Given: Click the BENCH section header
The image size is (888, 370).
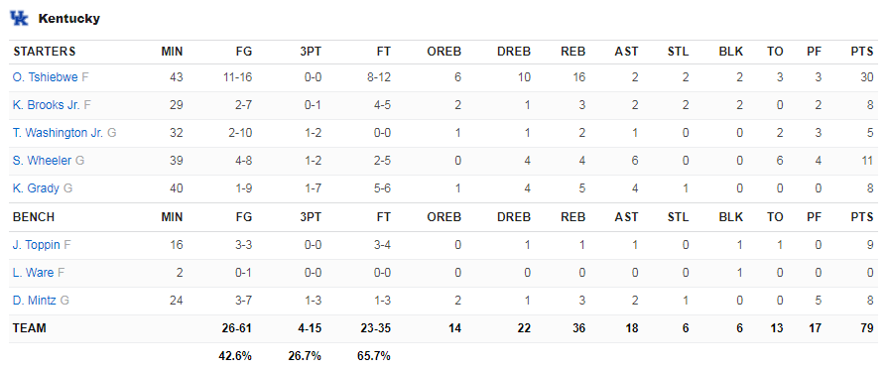Looking at the screenshot, I should pos(34,217).
